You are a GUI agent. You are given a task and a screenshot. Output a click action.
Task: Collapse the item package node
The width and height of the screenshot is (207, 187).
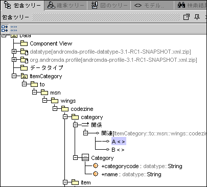click(x=65, y=182)
